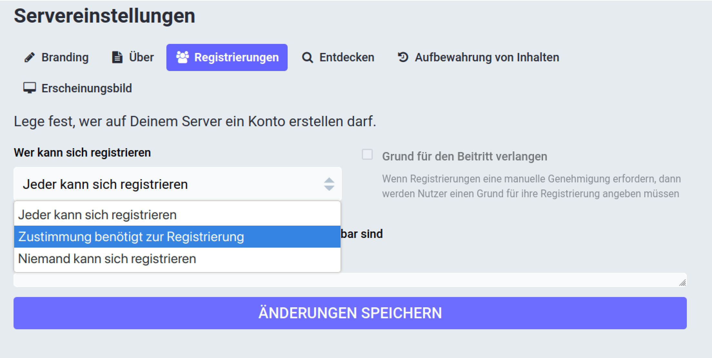Image resolution: width=712 pixels, height=358 pixels.
Task: Open the Branding settings tab label
Action: coord(65,57)
